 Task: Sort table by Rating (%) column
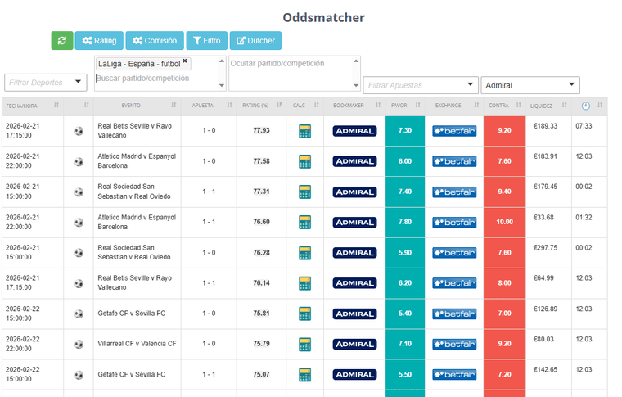click(x=261, y=106)
